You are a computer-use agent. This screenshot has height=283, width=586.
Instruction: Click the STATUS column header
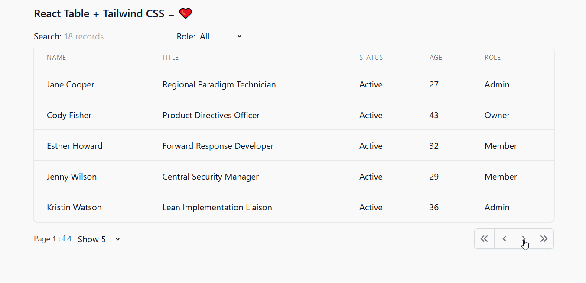coord(371,57)
